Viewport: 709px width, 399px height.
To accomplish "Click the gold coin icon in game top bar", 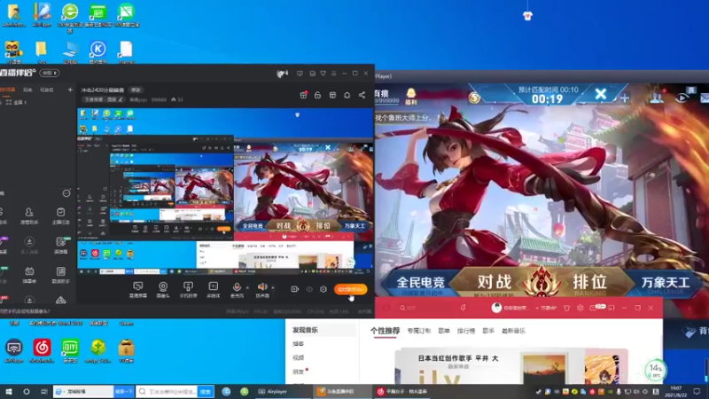I will click(474, 97).
